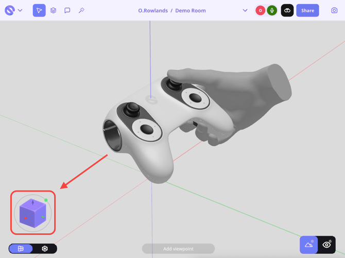Activate the magic wand tool
The width and height of the screenshot is (345, 258).
(81, 10)
